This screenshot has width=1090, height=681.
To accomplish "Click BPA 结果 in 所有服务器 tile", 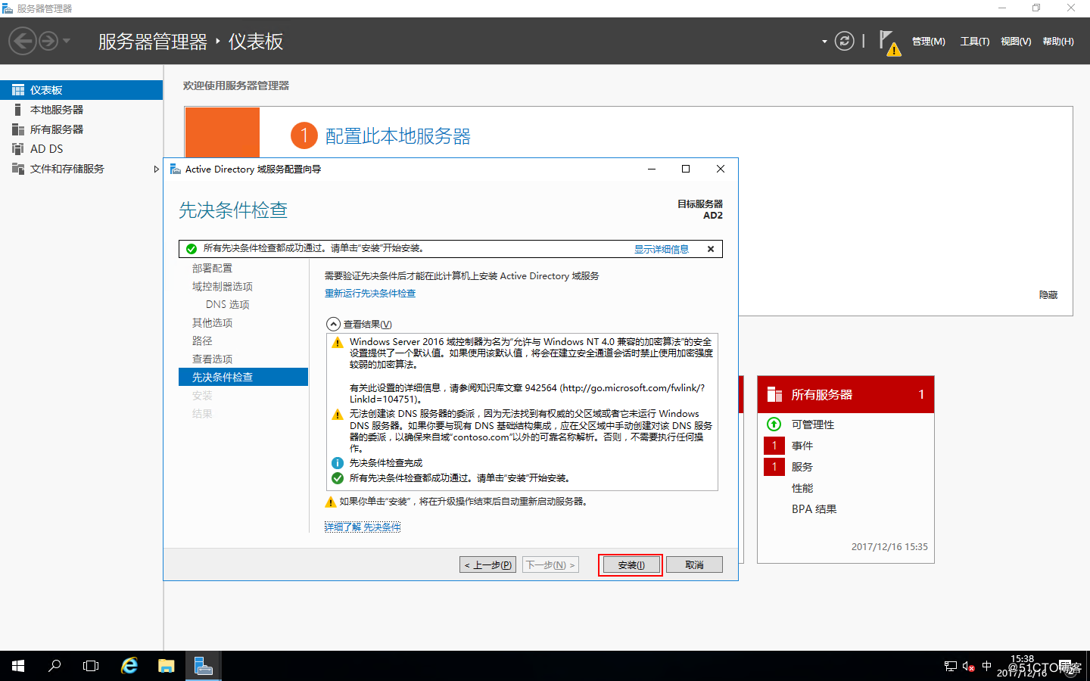I will 814,509.
